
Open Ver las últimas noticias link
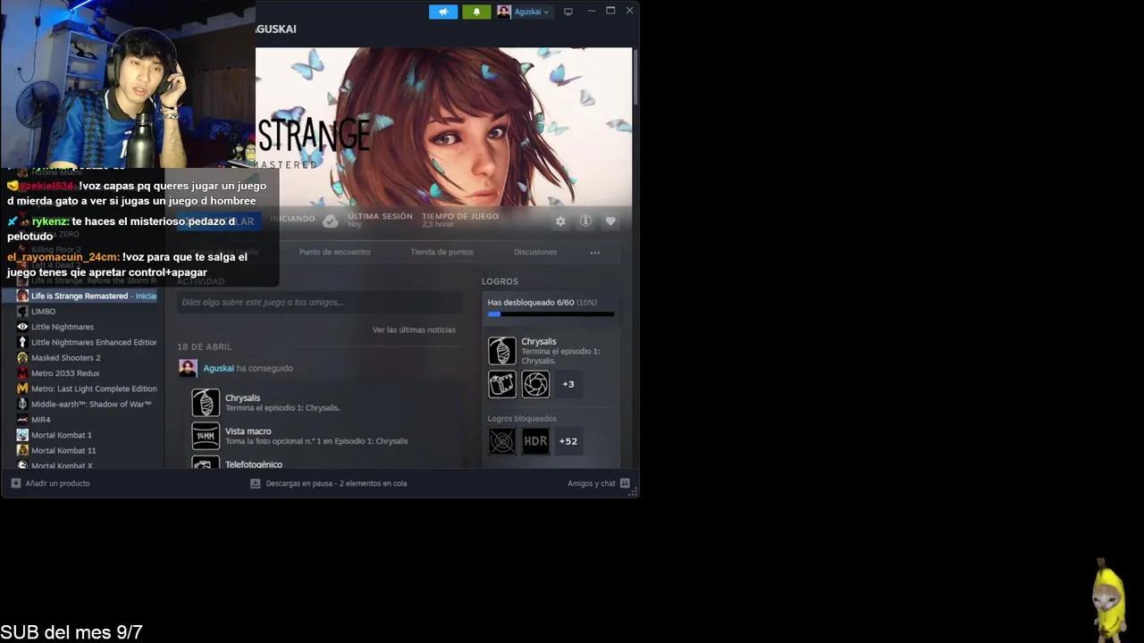(414, 330)
